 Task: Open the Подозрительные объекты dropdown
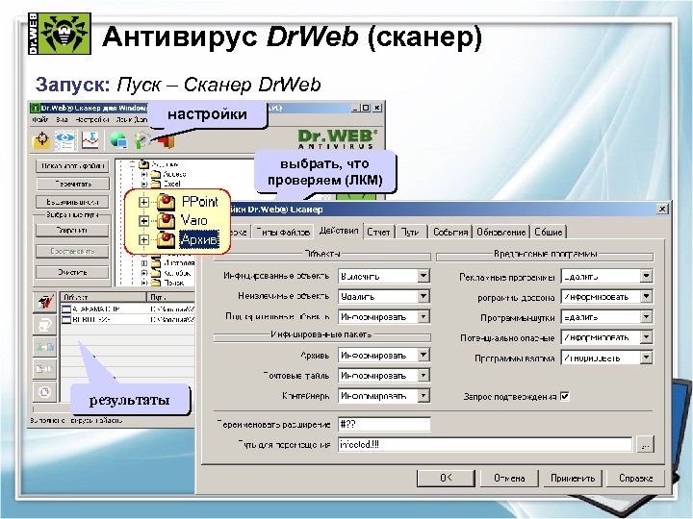pyautogui.click(x=423, y=317)
